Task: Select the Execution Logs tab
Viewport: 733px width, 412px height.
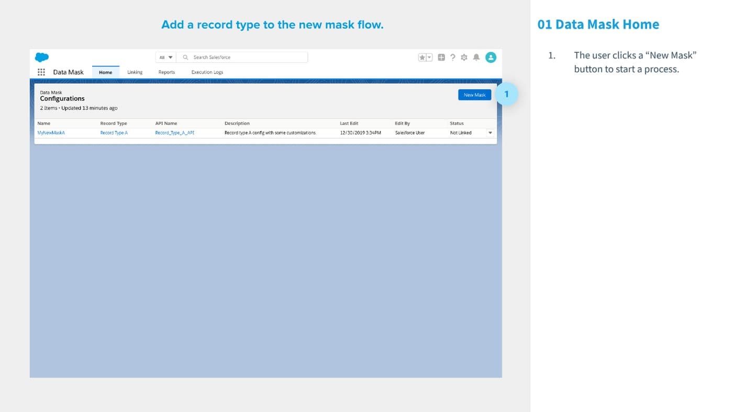Action: (207, 72)
